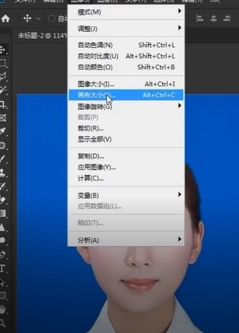Choose 自动颜色(O) menu entry

pos(126,67)
